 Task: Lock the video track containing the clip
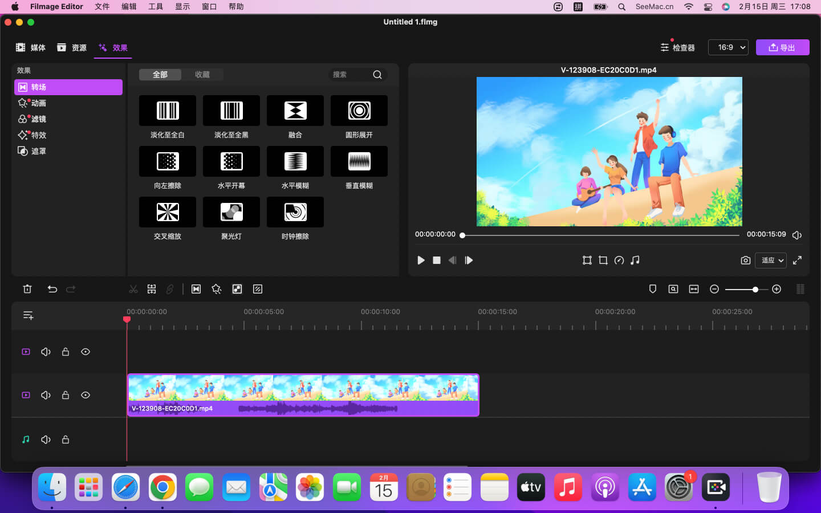(66, 395)
